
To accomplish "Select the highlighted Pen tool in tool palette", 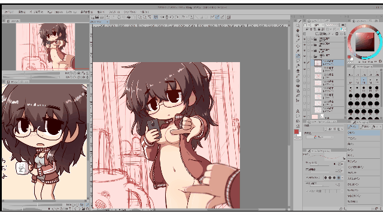I will tap(298, 56).
